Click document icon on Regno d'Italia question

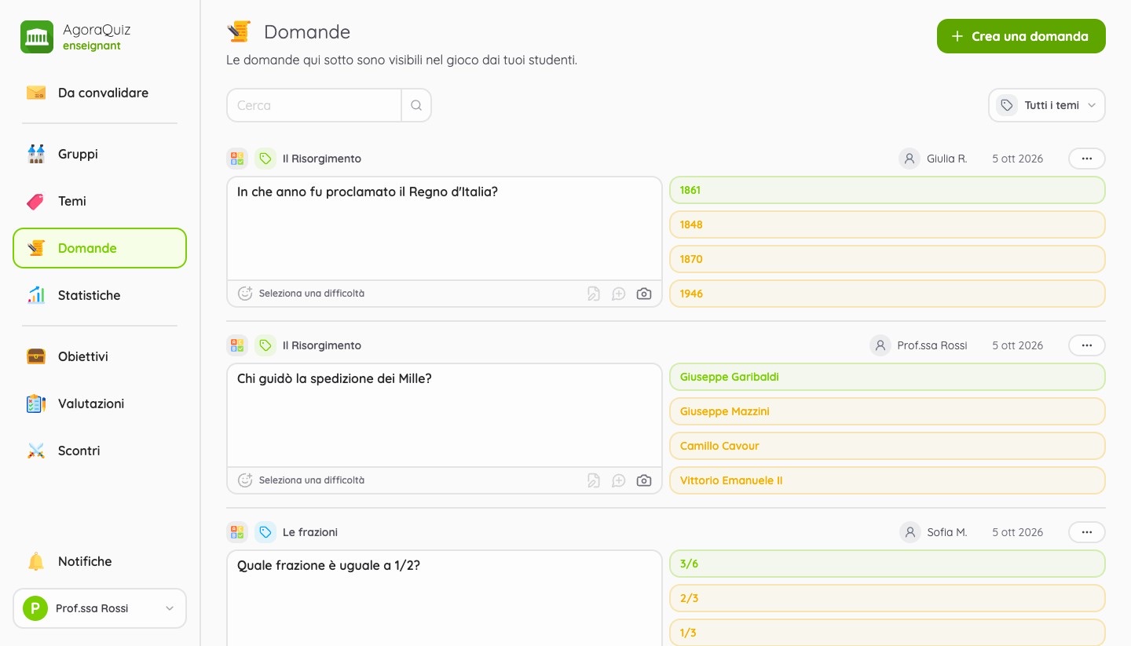(594, 294)
